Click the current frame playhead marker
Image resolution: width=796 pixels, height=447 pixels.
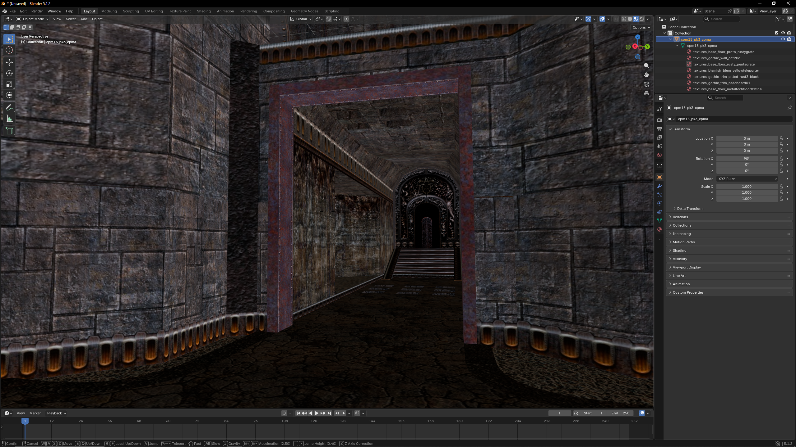click(25, 421)
